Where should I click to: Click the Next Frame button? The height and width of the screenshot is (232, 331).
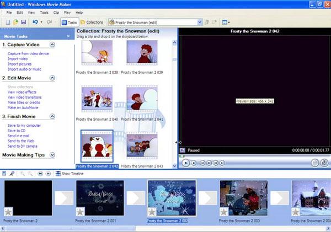(x=216, y=163)
